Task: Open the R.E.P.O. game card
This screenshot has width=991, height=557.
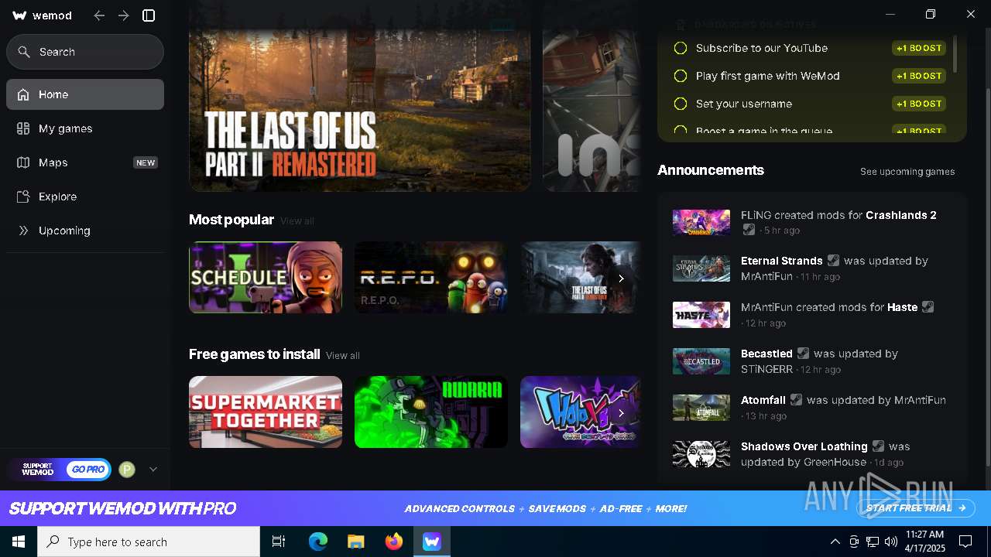Action: [431, 277]
